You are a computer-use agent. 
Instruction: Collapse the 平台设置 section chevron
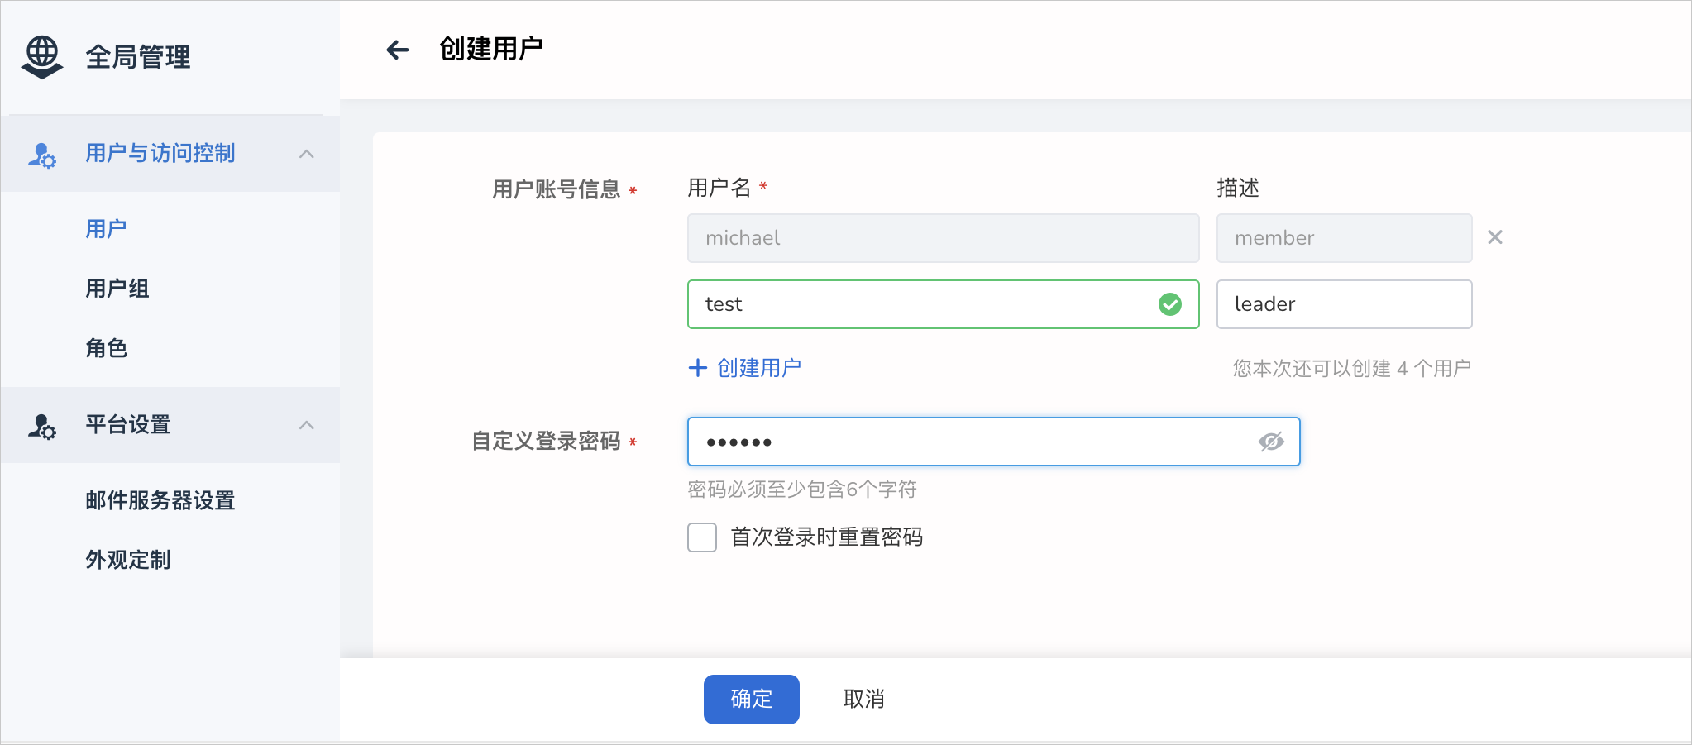[307, 425]
